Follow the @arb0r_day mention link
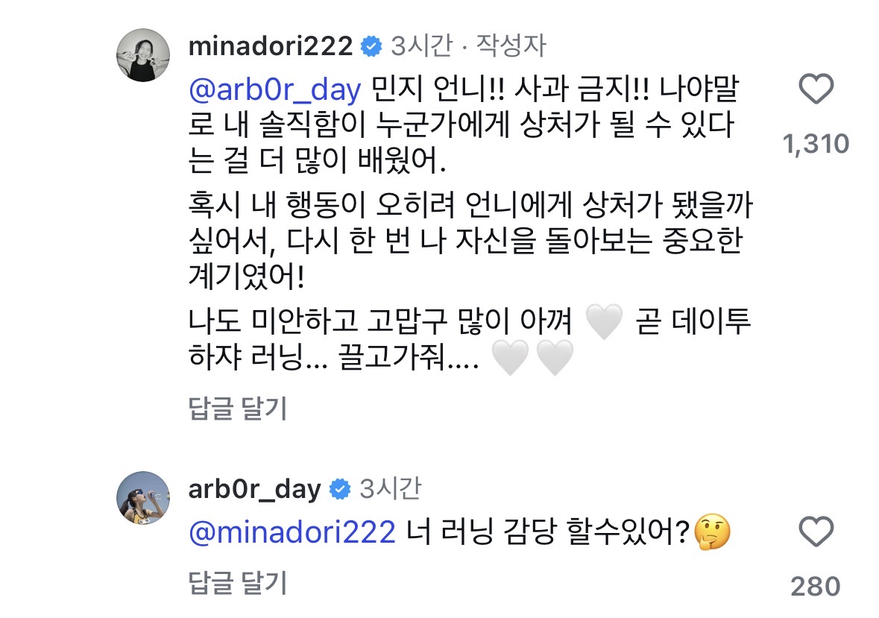 point(275,89)
